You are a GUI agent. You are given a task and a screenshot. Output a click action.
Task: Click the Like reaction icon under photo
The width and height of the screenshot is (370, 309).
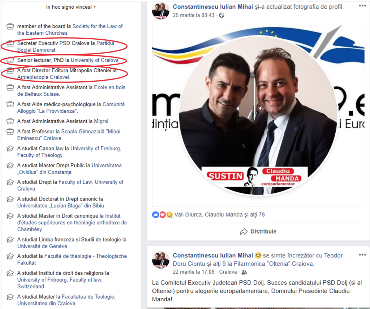tap(155, 215)
